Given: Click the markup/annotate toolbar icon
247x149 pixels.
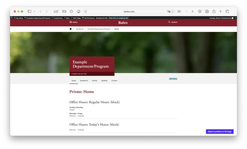Looking at the screenshot, I should pyautogui.click(x=56, y=11).
